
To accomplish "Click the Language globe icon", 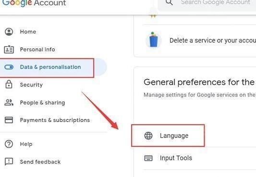I will coord(148,136).
